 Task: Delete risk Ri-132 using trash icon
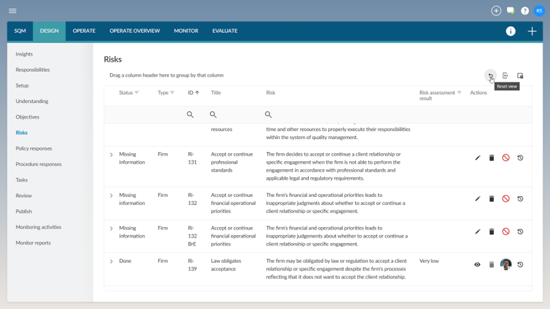coord(491,199)
